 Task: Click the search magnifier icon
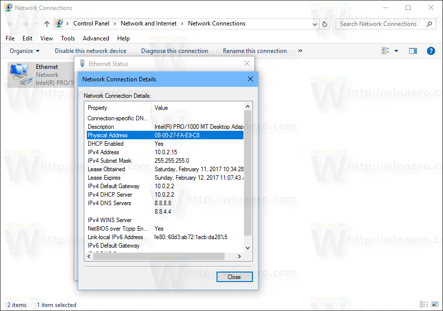(x=429, y=24)
